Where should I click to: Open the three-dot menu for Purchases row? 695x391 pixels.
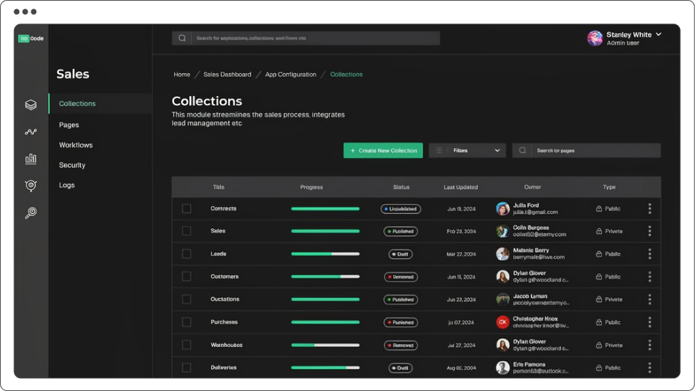pos(650,322)
